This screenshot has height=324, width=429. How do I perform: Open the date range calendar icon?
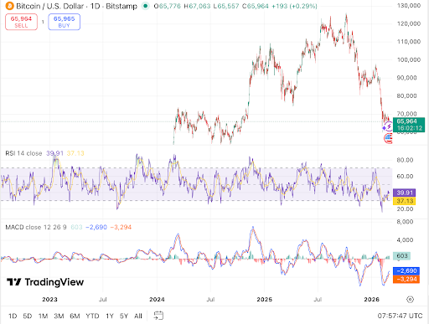pyautogui.click(x=158, y=316)
